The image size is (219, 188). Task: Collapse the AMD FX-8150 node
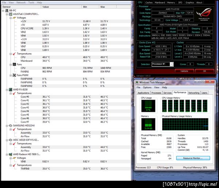point(7,90)
